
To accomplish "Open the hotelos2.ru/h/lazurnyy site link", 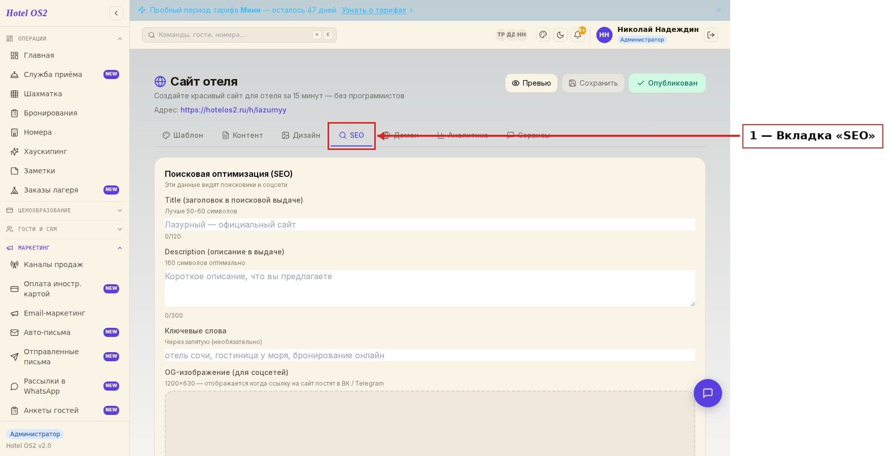I will click(233, 110).
